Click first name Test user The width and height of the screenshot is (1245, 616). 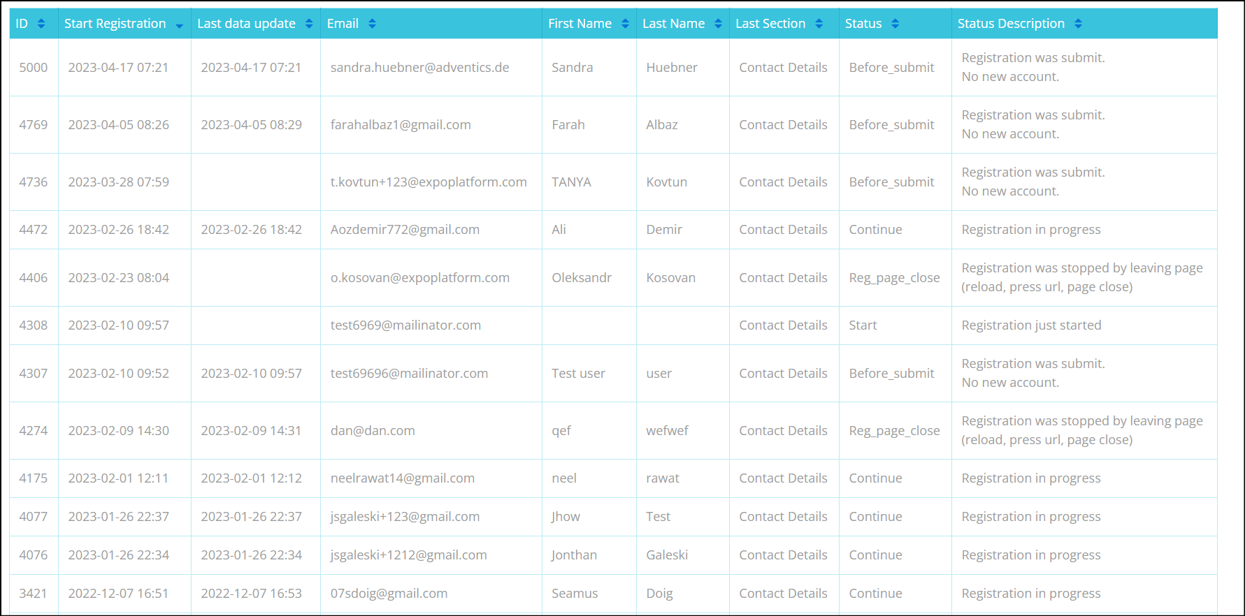click(x=578, y=374)
